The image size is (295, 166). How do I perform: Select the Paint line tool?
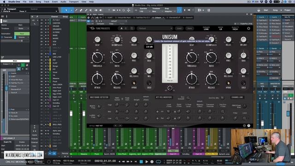[86, 10]
